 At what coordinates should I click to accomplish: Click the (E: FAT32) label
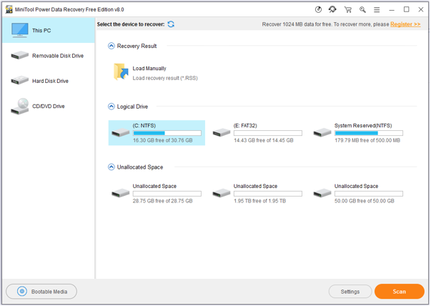(x=245, y=126)
